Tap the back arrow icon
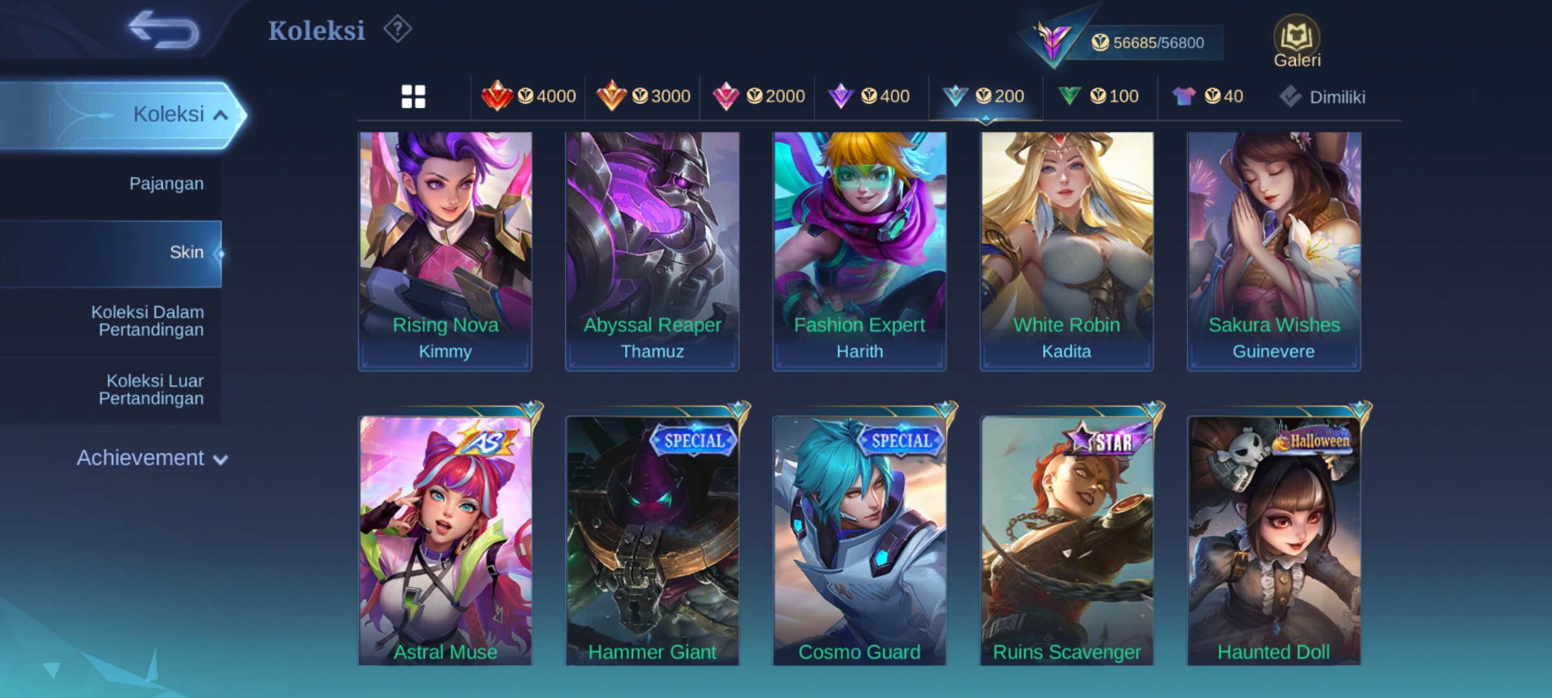The width and height of the screenshot is (1552, 698). coord(164,30)
